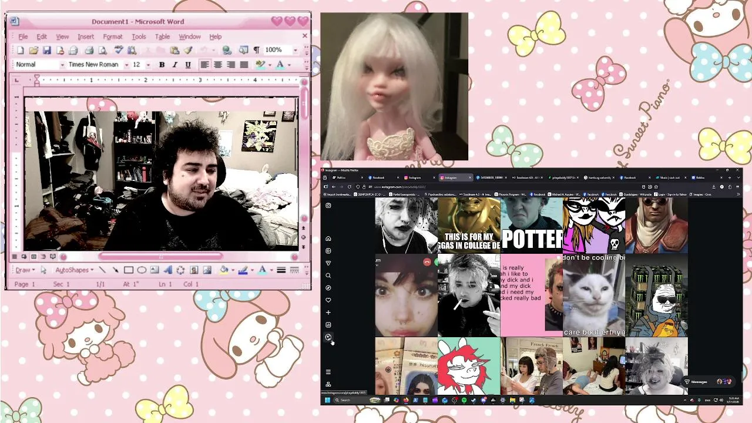Select the Oval drawing tool
This screenshot has width=752, height=423.
pyautogui.click(x=142, y=270)
